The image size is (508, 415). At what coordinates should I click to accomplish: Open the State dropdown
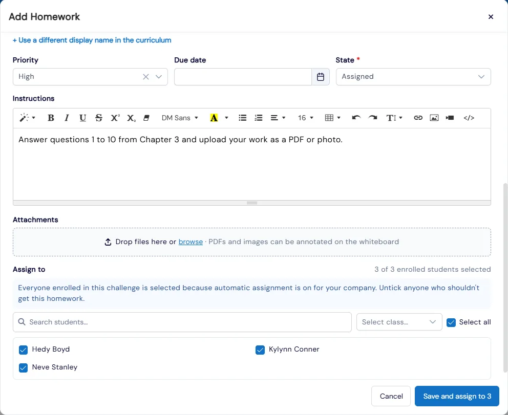click(413, 77)
